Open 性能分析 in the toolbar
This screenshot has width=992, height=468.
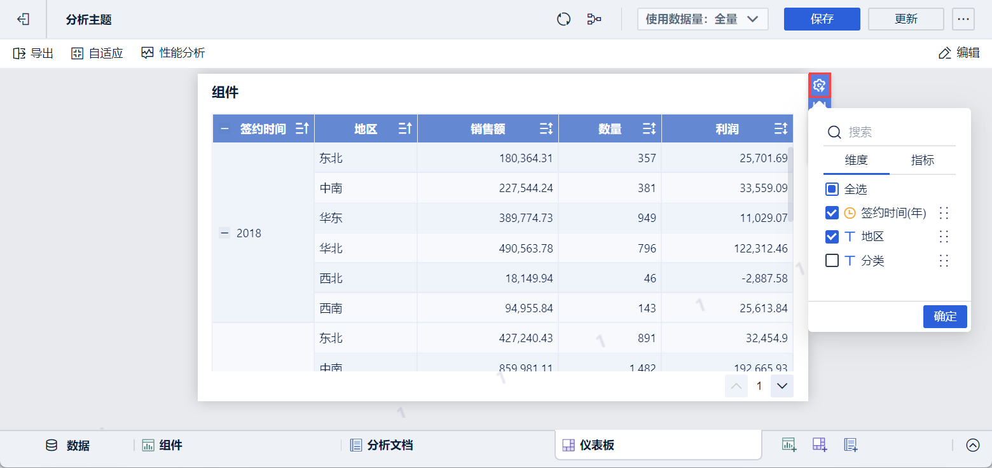coord(173,53)
